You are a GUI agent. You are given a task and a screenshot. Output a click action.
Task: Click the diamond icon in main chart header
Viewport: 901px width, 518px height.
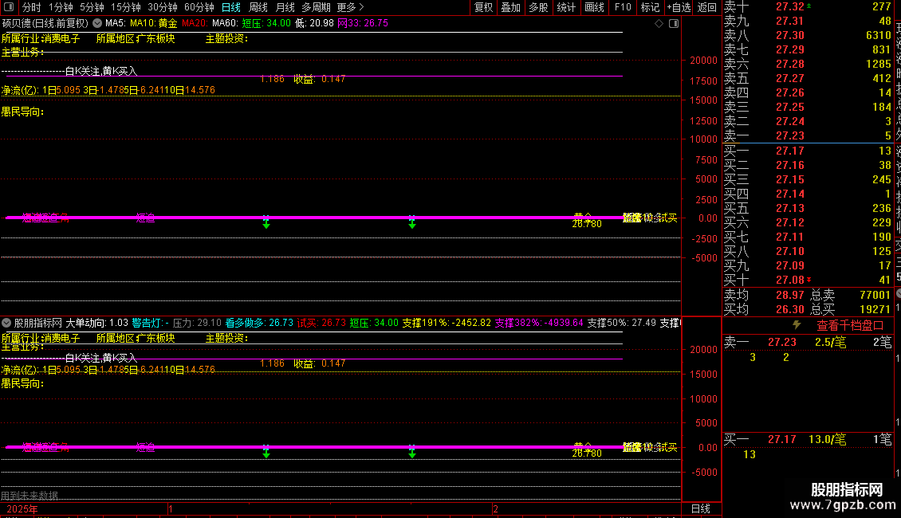[x=659, y=23]
